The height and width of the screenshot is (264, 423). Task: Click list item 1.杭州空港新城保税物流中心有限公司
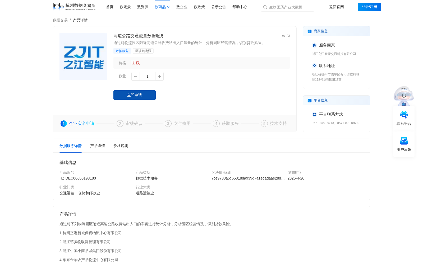pos(91,233)
